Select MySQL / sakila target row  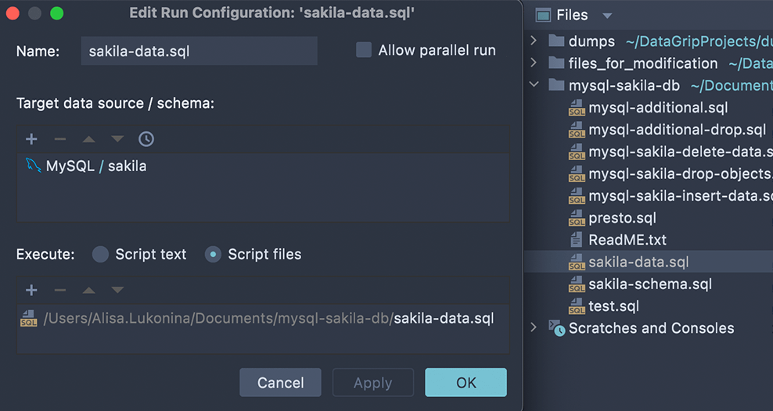pyautogui.click(x=263, y=166)
